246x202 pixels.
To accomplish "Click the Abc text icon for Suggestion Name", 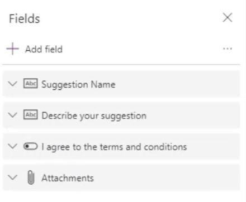I will pyautogui.click(x=31, y=83).
